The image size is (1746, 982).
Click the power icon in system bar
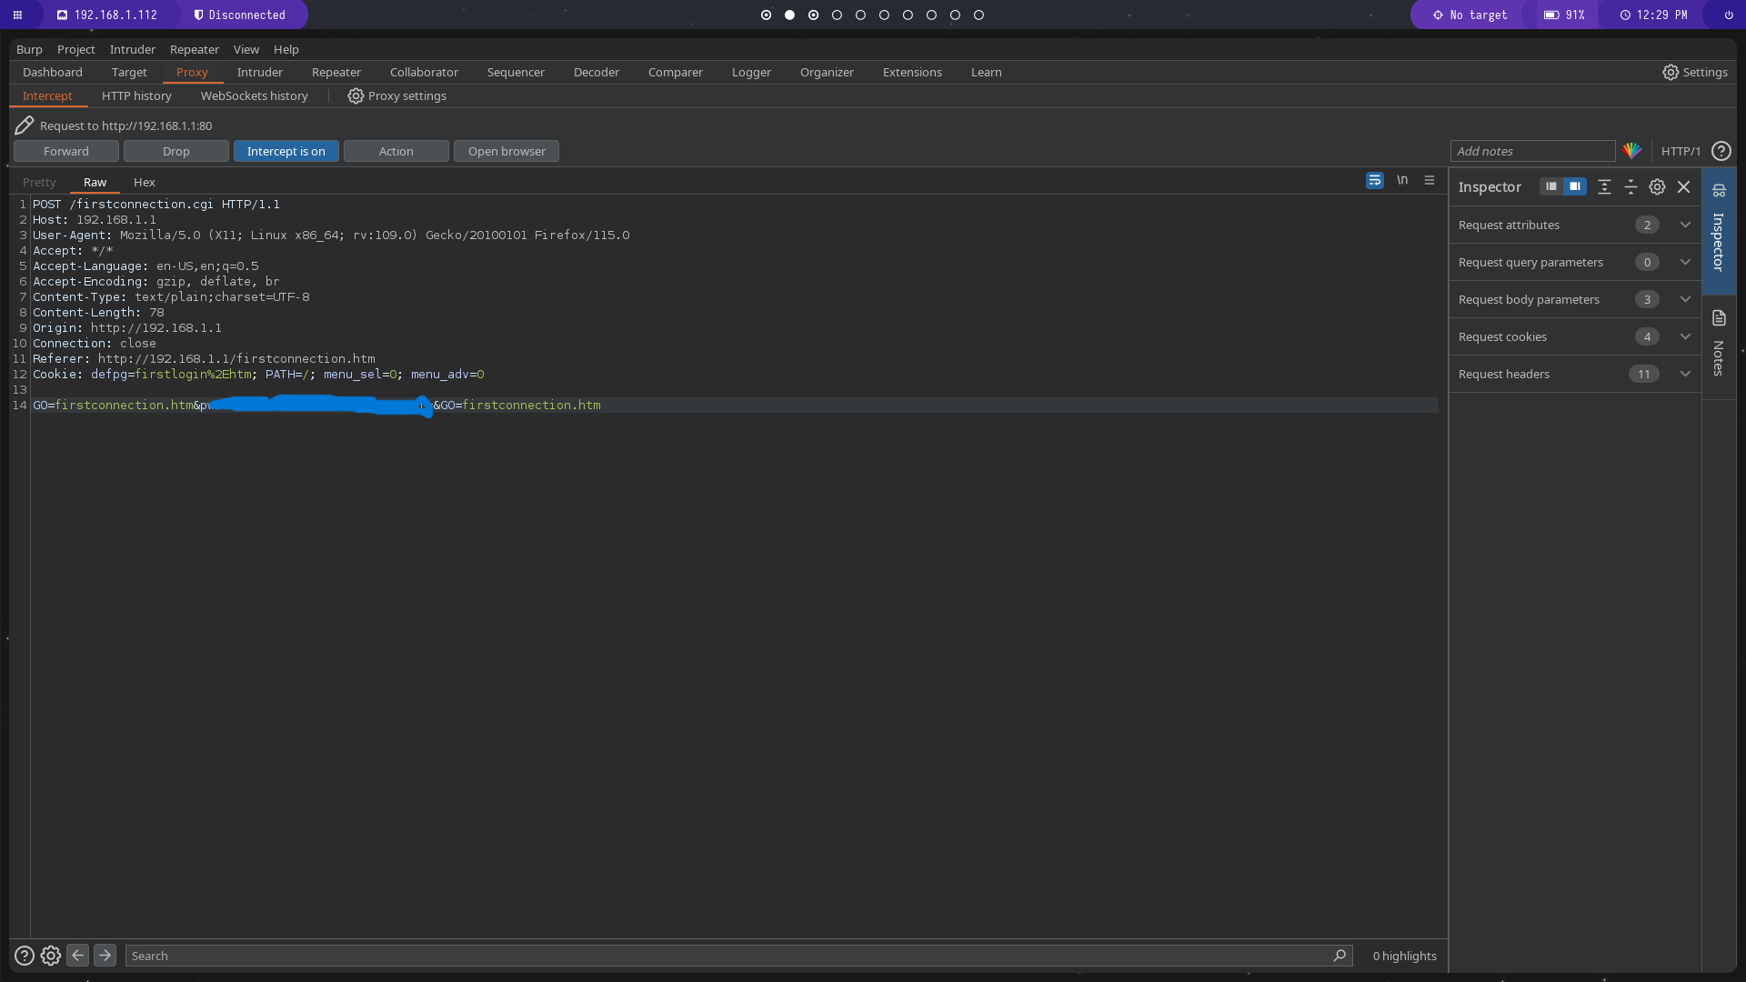coord(1729,15)
